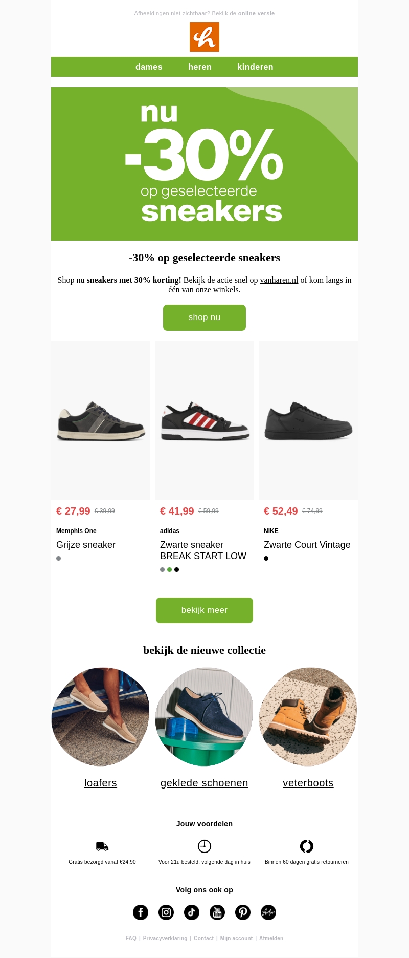Open the Instagram social icon
This screenshot has height=958, width=409.
point(166,912)
